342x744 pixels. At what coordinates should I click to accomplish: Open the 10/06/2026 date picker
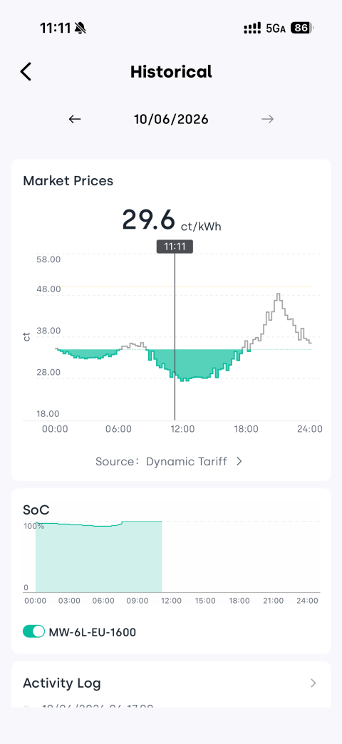click(x=171, y=119)
